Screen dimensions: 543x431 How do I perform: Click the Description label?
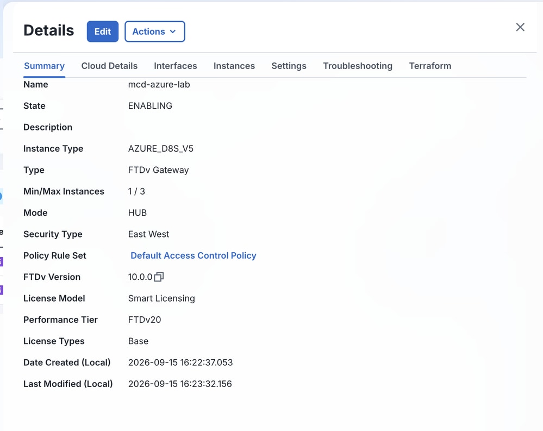(48, 127)
